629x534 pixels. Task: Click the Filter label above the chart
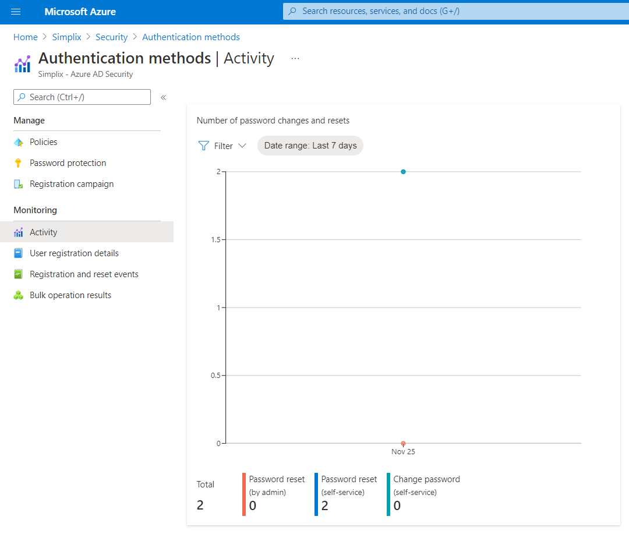[x=224, y=146]
